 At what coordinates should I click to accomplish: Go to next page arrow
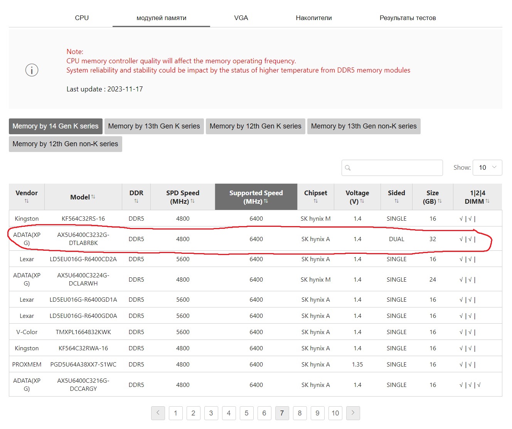click(353, 413)
